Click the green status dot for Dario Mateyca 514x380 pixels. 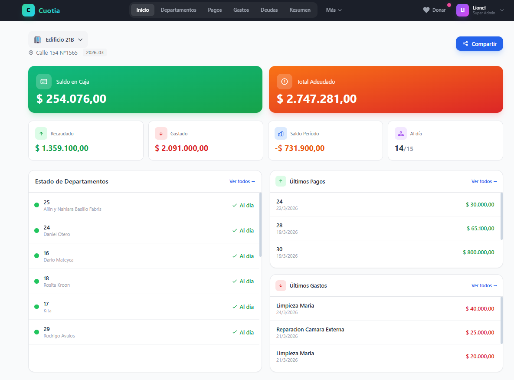[37, 256]
